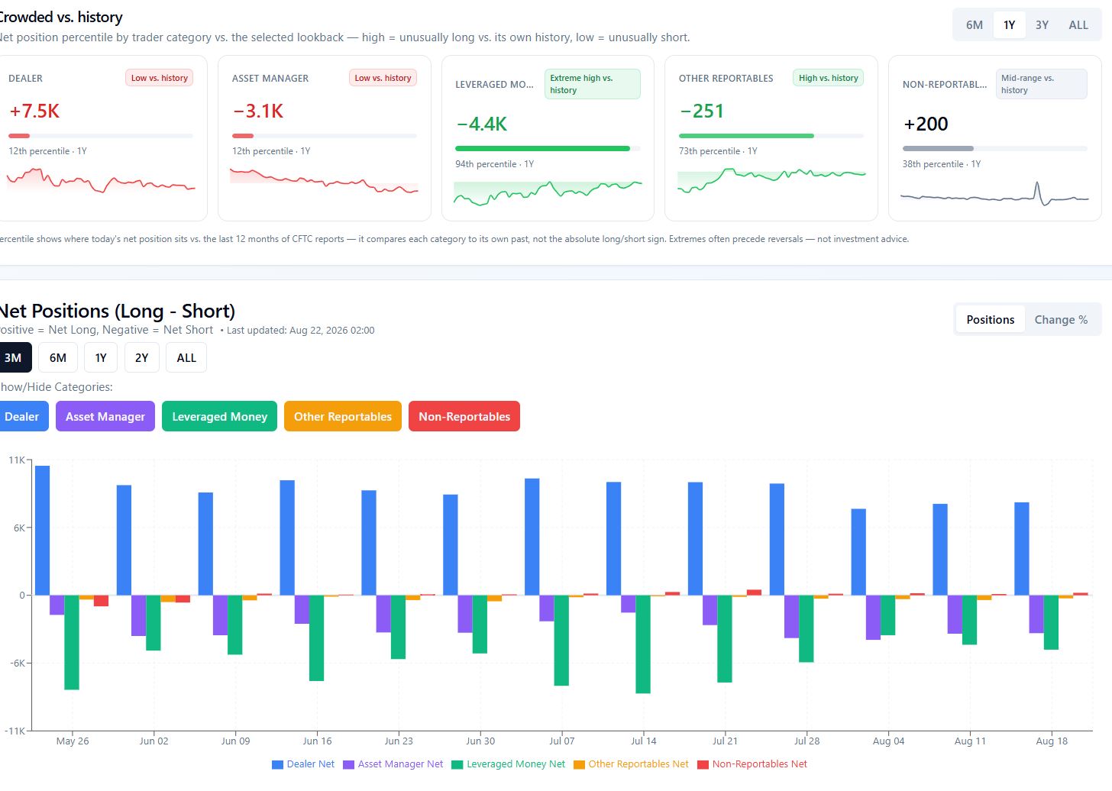Click the ASSET MANAGER card title
This screenshot has height=791, width=1112.
pyautogui.click(x=270, y=79)
